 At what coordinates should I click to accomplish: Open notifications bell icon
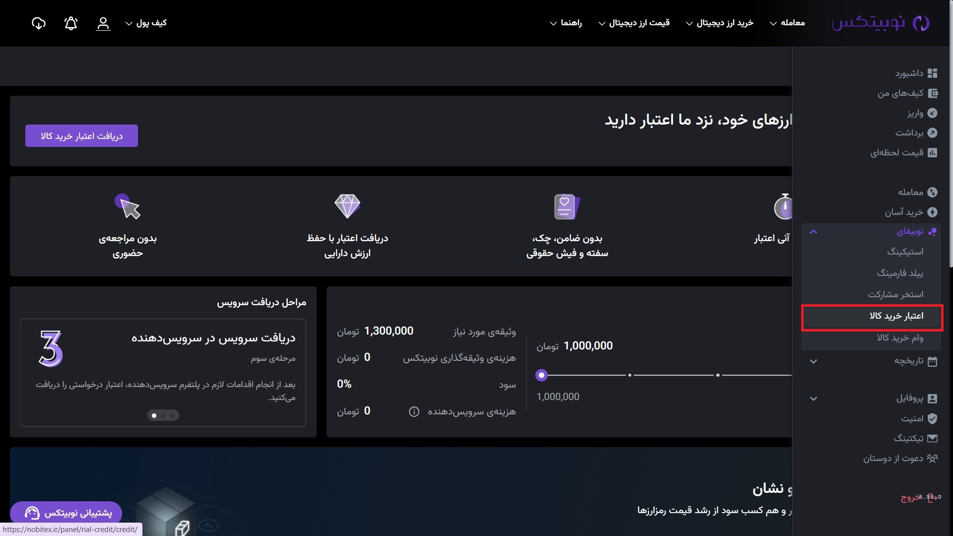click(x=71, y=23)
